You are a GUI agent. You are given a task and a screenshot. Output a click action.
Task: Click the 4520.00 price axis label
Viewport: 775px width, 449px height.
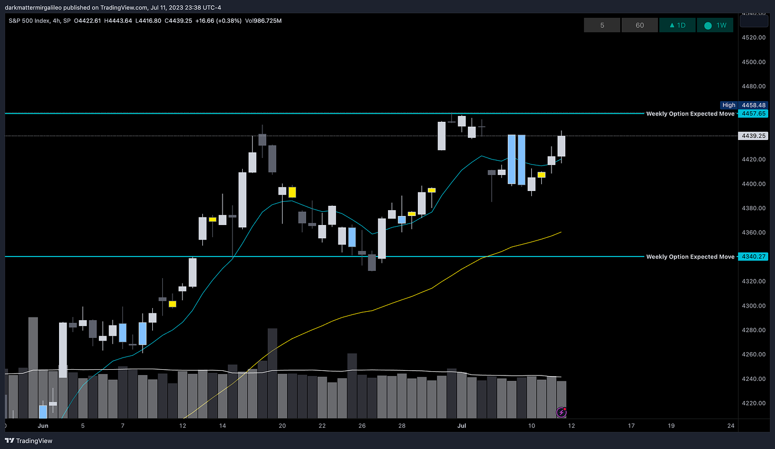pyautogui.click(x=754, y=37)
